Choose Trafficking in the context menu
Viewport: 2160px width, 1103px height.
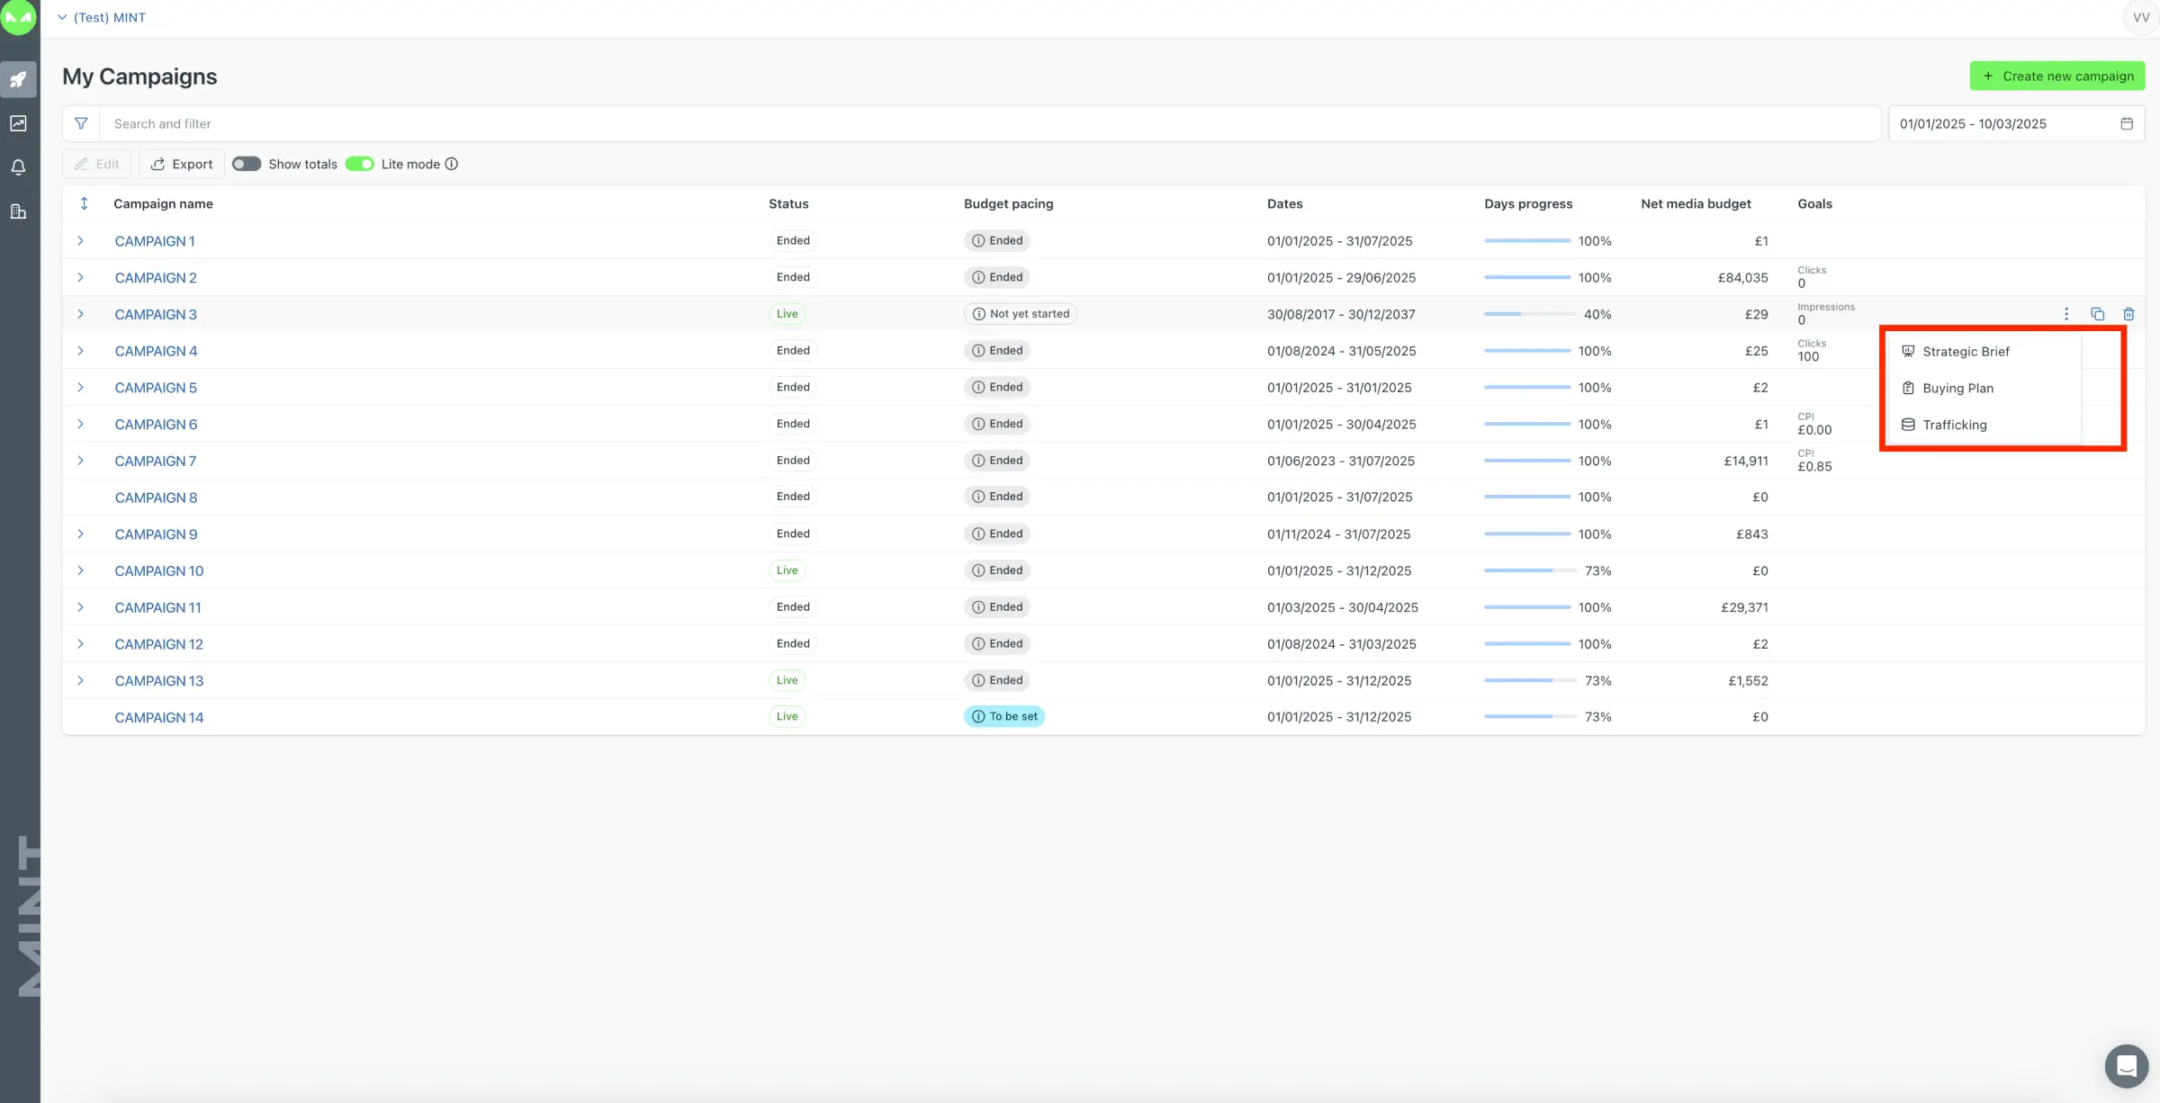coord(1954,425)
